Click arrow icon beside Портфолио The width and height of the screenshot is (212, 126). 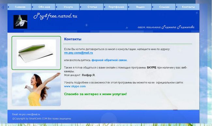coord(104,7)
